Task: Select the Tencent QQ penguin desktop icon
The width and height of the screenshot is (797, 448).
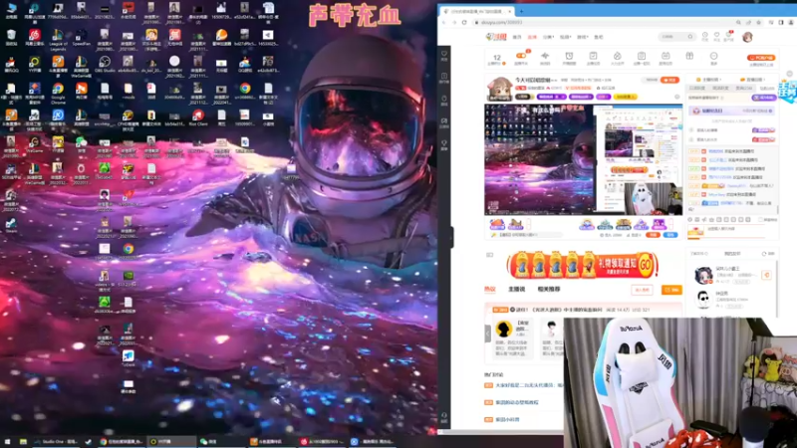Action: coord(11,65)
